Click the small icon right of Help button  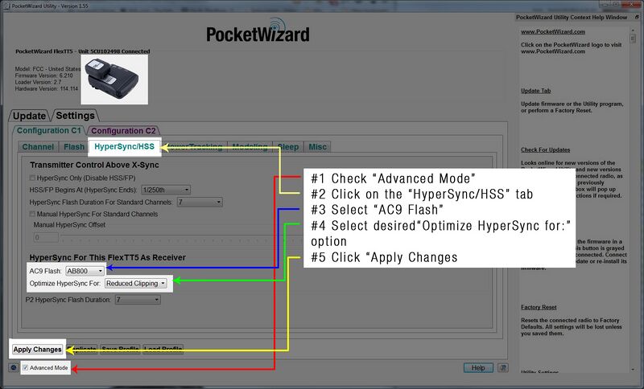coord(503,367)
